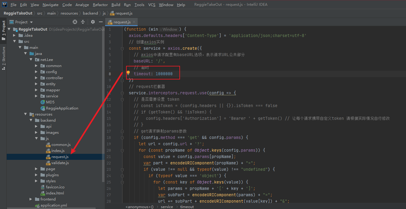Click the collapse all icon in Project panel

pyautogui.click(x=83, y=22)
